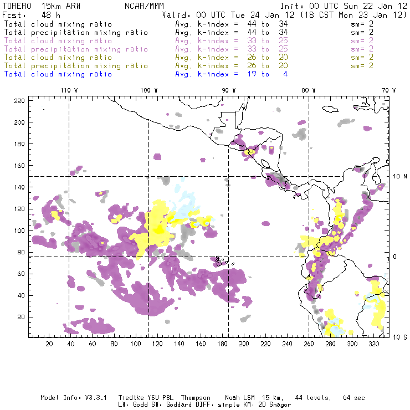Select "300" on the horizontal axis

point(352,344)
